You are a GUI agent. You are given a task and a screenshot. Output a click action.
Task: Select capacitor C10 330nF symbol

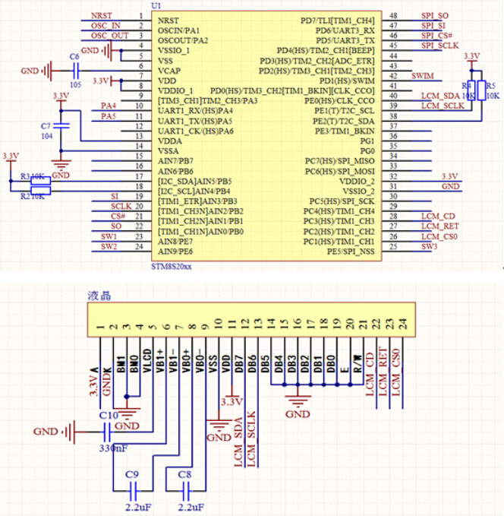(108, 432)
